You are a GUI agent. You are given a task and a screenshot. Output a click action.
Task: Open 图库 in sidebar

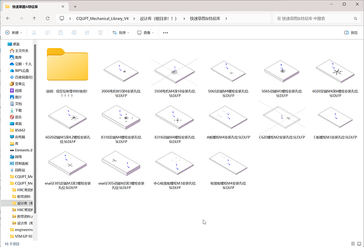point(16,58)
